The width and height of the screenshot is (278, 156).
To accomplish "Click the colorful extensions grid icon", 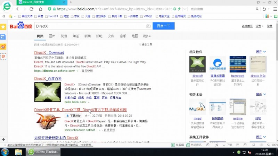I will (267, 16).
